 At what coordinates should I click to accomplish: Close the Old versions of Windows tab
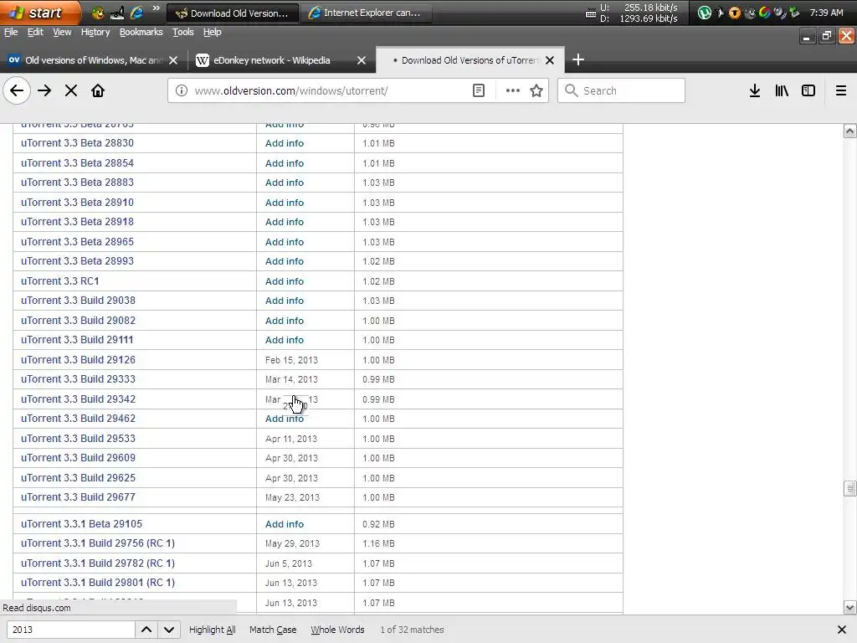pyautogui.click(x=173, y=60)
